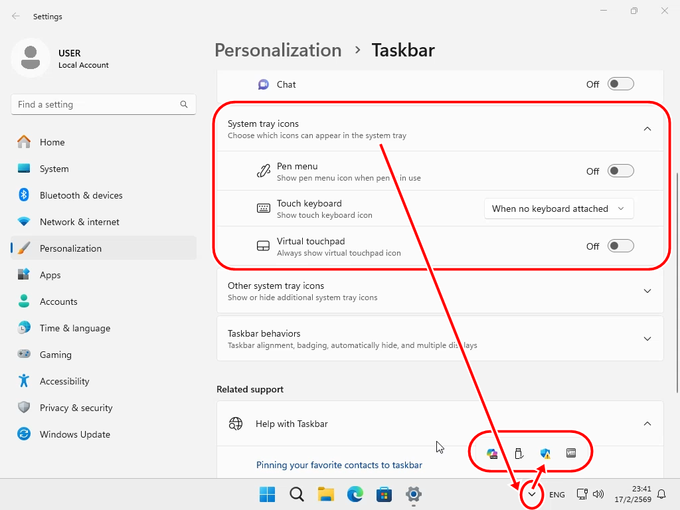Open Microsoft Edge from the taskbar
The image size is (680, 510).
[x=355, y=494]
